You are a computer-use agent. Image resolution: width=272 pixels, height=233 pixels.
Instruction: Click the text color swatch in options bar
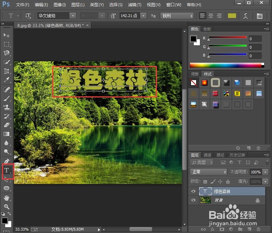point(232,16)
